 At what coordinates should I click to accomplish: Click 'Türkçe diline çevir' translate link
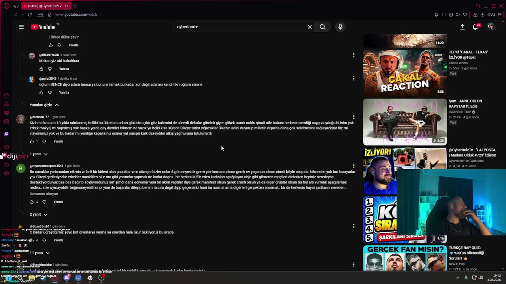tap(64, 37)
